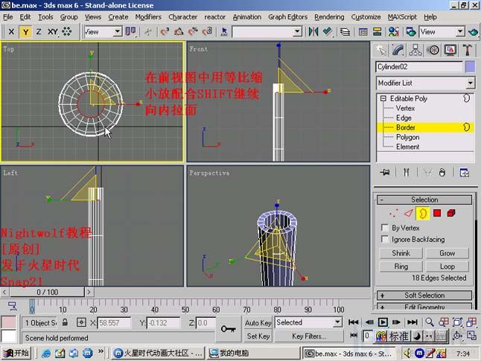481x361 pixels.
Task: Toggle the Auto Key button
Action: coord(258,323)
